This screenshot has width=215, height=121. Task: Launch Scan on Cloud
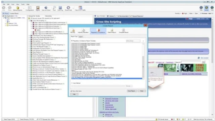[46, 8]
